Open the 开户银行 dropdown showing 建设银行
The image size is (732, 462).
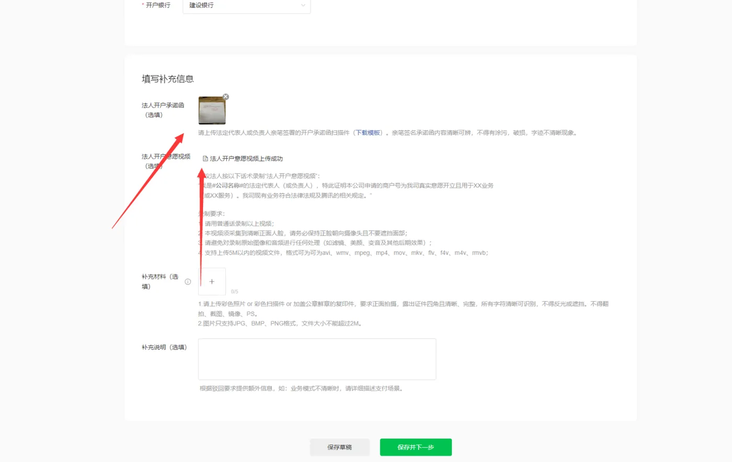coord(246,6)
